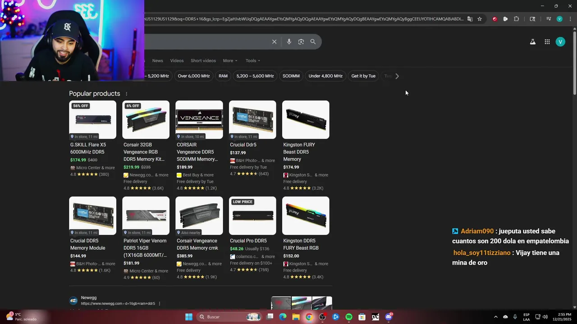Open Chrome media controls icon

[549, 19]
